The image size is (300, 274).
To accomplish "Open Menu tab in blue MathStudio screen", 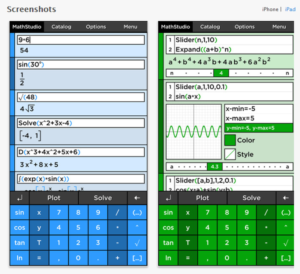I will pos(130,27).
